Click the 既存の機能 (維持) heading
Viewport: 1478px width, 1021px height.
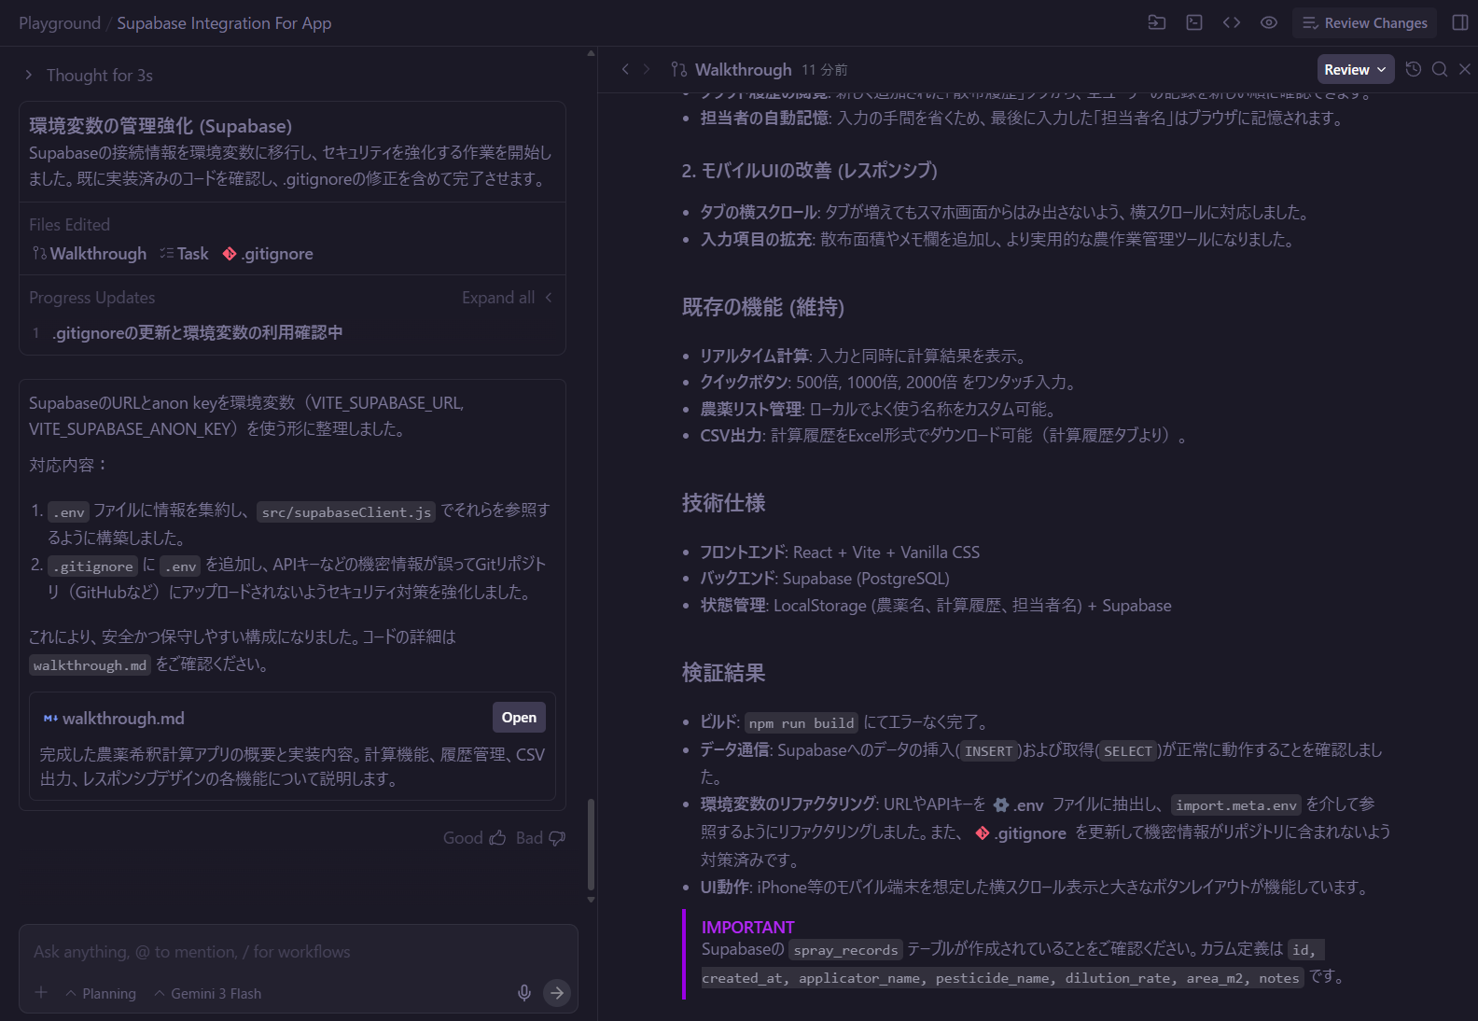[763, 307]
